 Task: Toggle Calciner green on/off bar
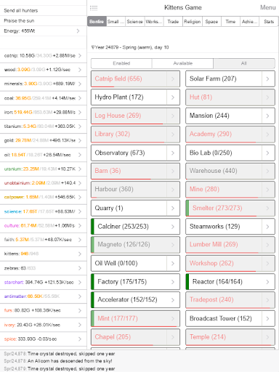pyautogui.click(x=92, y=227)
